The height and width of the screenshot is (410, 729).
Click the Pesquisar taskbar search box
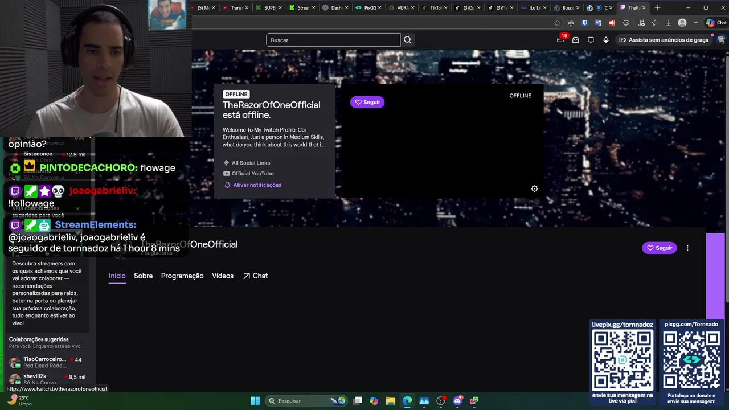click(306, 401)
